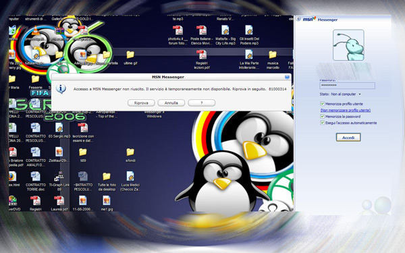Open the Firefox html file icon
This screenshot has width=405, height=253.
tap(12, 177)
